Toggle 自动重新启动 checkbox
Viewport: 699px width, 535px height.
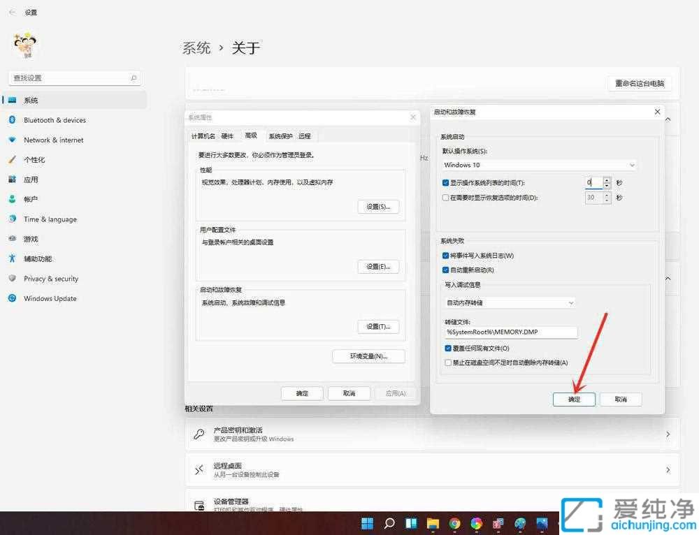[445, 270]
